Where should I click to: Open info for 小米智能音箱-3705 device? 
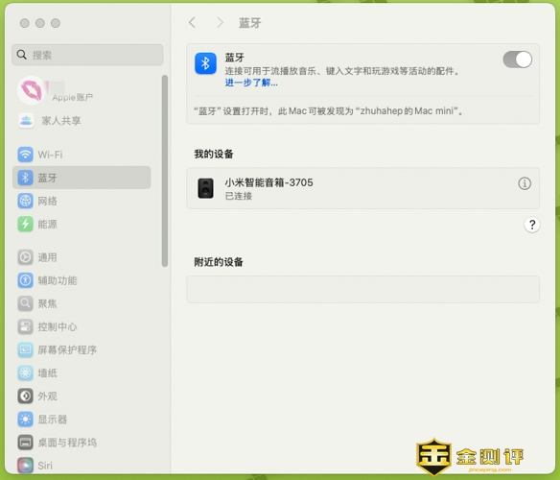click(525, 184)
